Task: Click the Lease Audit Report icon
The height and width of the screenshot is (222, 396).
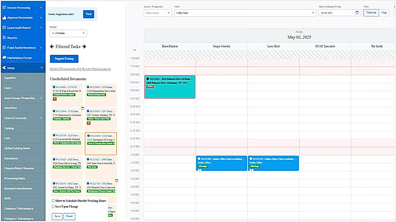Action: coord(4,28)
